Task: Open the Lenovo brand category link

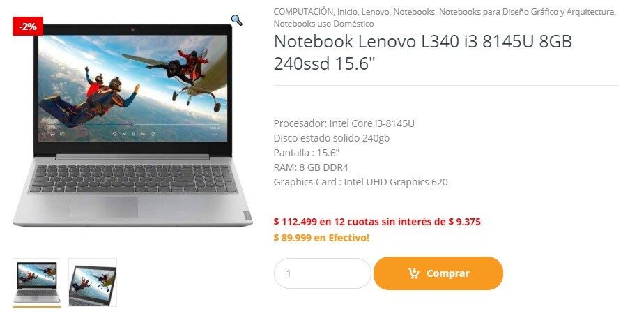Action: [x=375, y=12]
